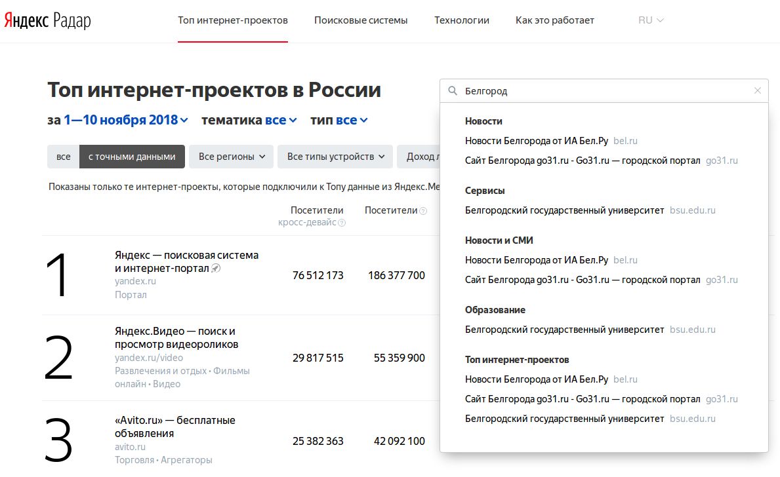780x477 pixels.
Task: Click the Образование group heading in results
Action: click(x=495, y=310)
